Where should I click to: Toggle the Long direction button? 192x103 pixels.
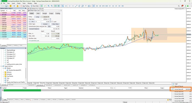[37, 17]
